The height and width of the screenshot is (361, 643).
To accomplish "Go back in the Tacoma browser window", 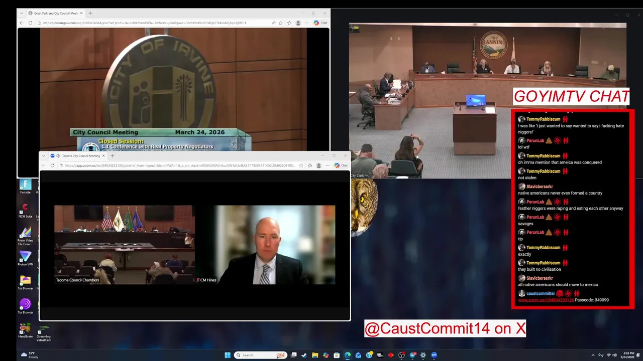I will (x=43, y=165).
